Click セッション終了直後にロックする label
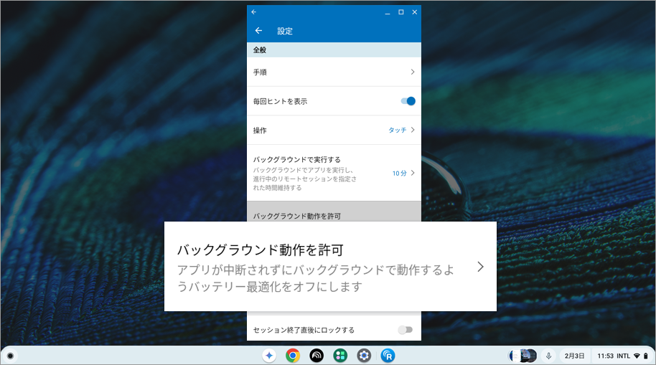Image resolution: width=656 pixels, height=365 pixels. (304, 331)
